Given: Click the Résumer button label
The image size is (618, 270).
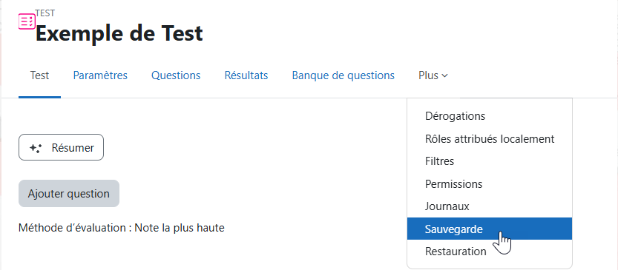Looking at the screenshot, I should click(x=73, y=148).
